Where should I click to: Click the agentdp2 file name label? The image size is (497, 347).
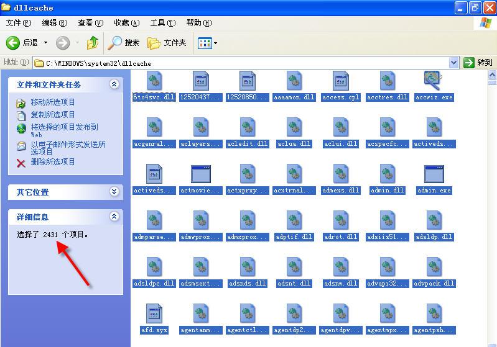pos(294,330)
